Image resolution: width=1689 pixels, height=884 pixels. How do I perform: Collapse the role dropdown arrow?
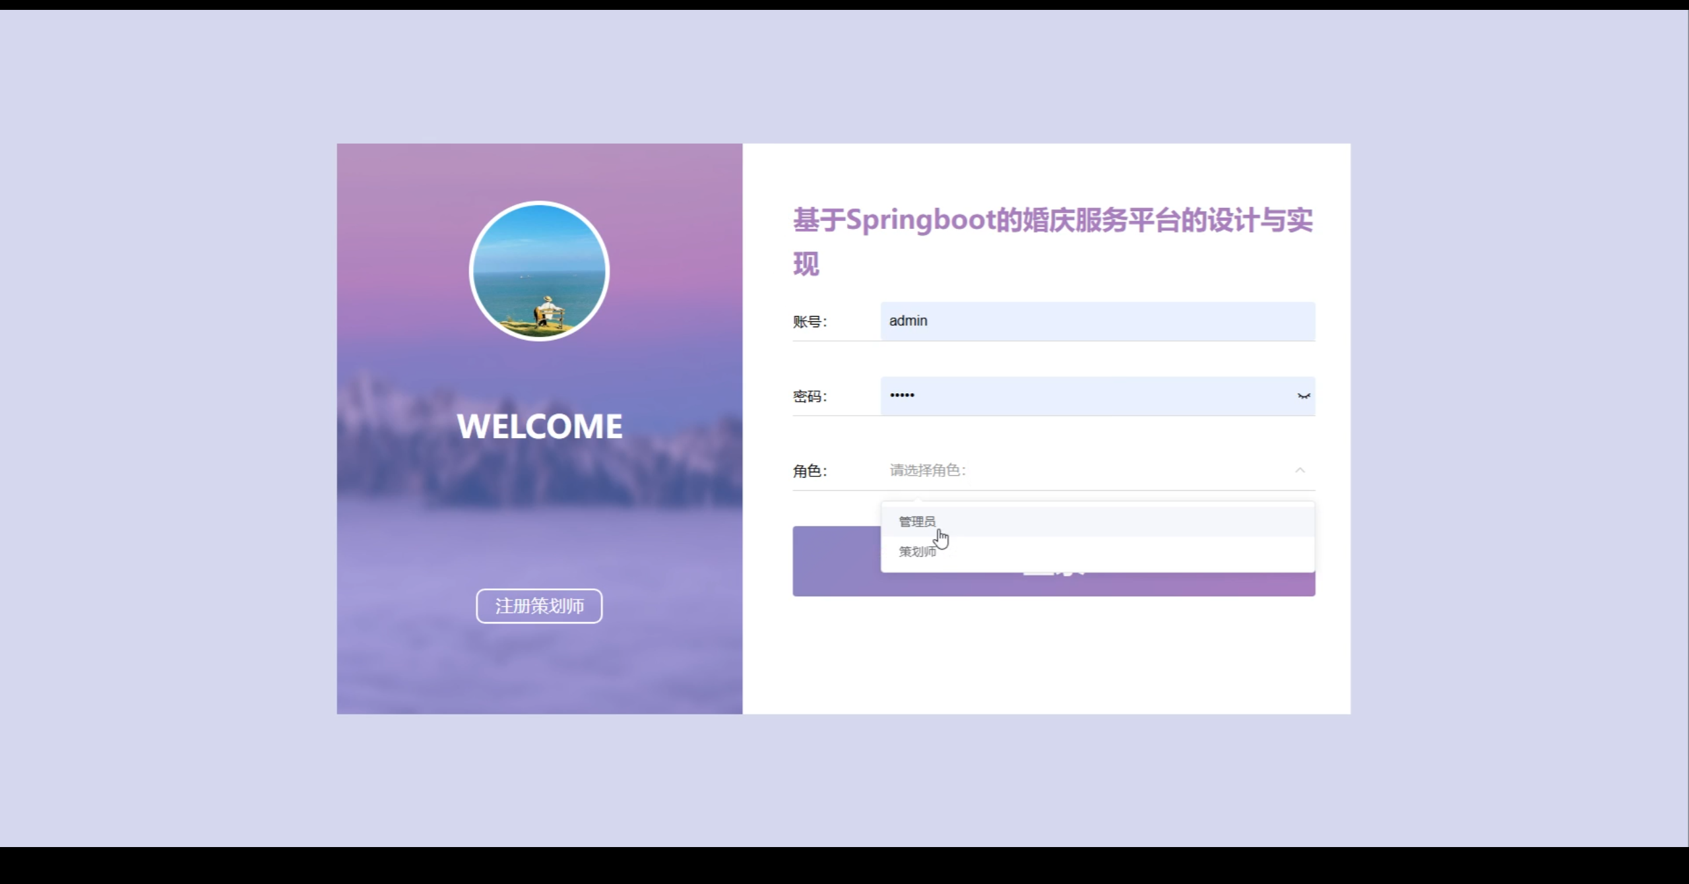pos(1299,470)
